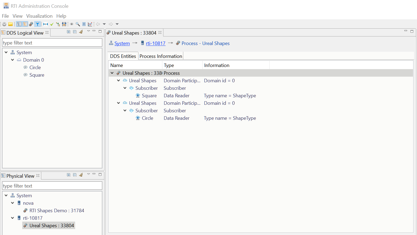Open the Physical View menu triangle
This screenshot has width=417, height=235.
(88, 174)
